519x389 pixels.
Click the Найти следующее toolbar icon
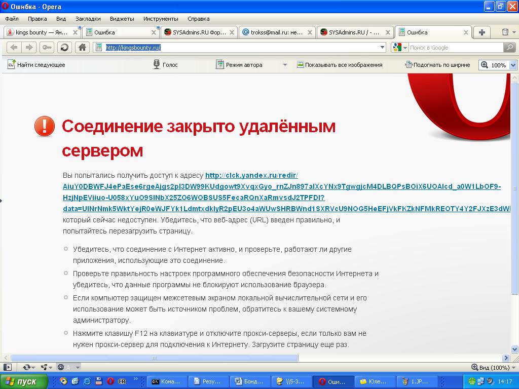tap(12, 64)
